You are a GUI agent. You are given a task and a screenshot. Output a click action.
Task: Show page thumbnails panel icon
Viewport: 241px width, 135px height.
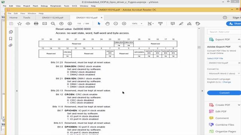click(x=11, y=32)
